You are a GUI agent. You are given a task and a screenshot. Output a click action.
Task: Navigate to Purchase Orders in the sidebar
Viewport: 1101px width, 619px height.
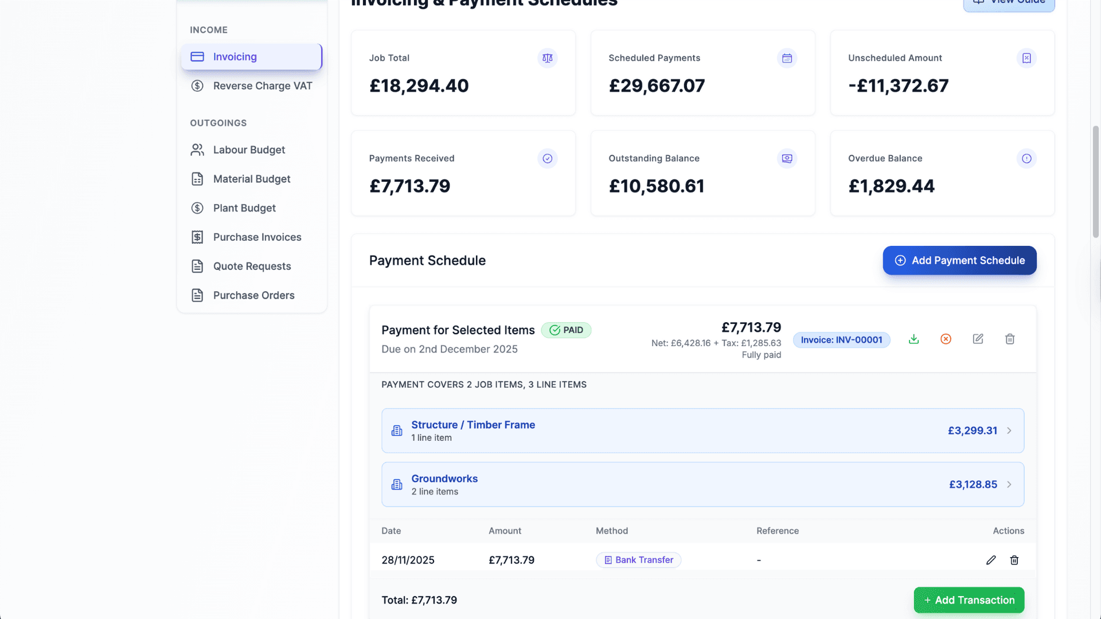pos(253,295)
